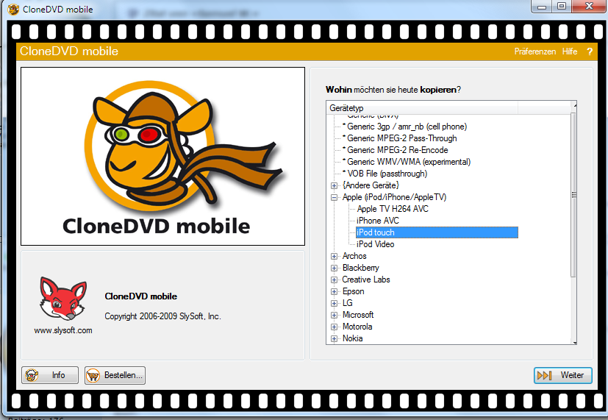
Task: Click the Creative Labs label
Action: (x=366, y=280)
